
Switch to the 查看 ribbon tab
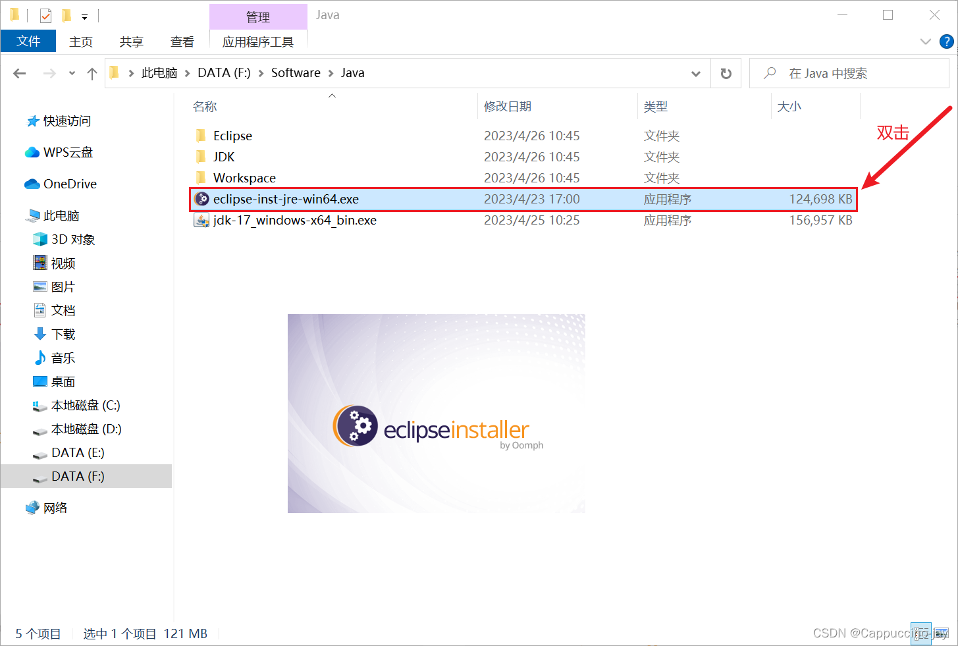point(182,41)
